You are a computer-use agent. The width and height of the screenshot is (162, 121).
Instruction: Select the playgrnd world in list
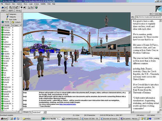pos(10,101)
